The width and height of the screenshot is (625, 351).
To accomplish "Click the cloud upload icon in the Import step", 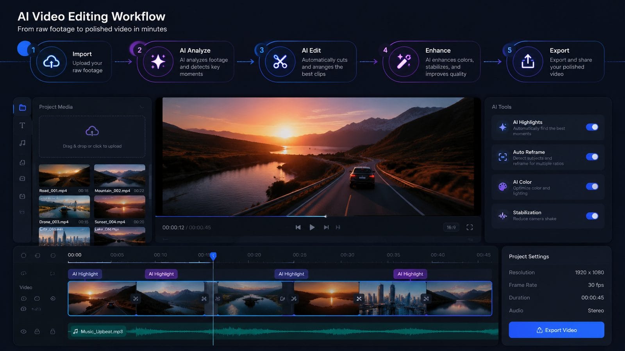I will (51, 62).
